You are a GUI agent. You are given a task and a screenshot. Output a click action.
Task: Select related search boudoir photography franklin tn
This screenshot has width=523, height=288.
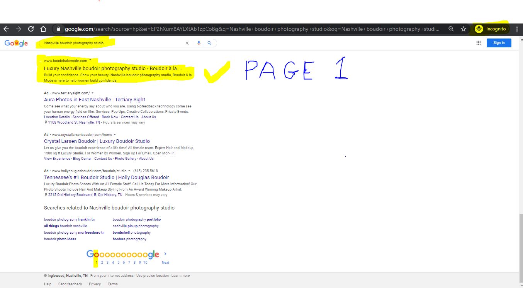pos(69,219)
